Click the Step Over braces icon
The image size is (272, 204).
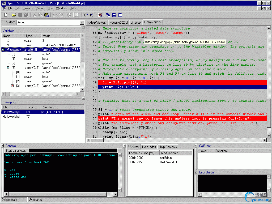[x=86, y=15]
